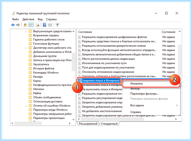Click the policy list horizontal scrollbar thumb
The image size is (192, 141).
click(112, 119)
